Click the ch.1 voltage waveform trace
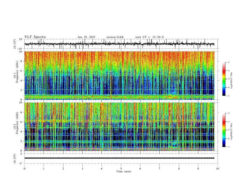This screenshot has width=245, height=189. 119,44
